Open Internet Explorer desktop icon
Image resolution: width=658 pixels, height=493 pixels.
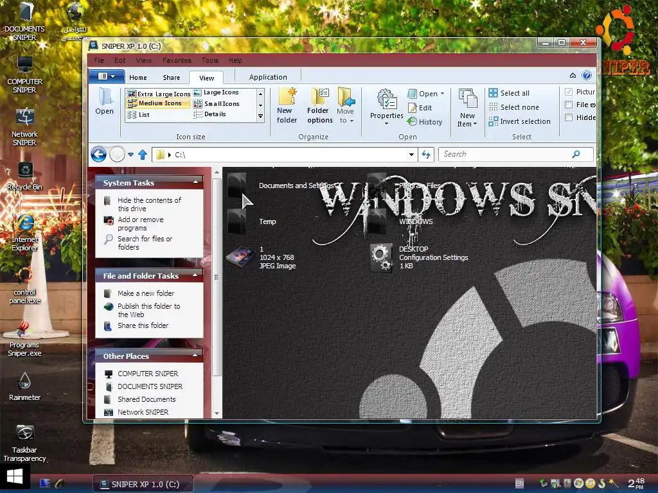tap(25, 232)
